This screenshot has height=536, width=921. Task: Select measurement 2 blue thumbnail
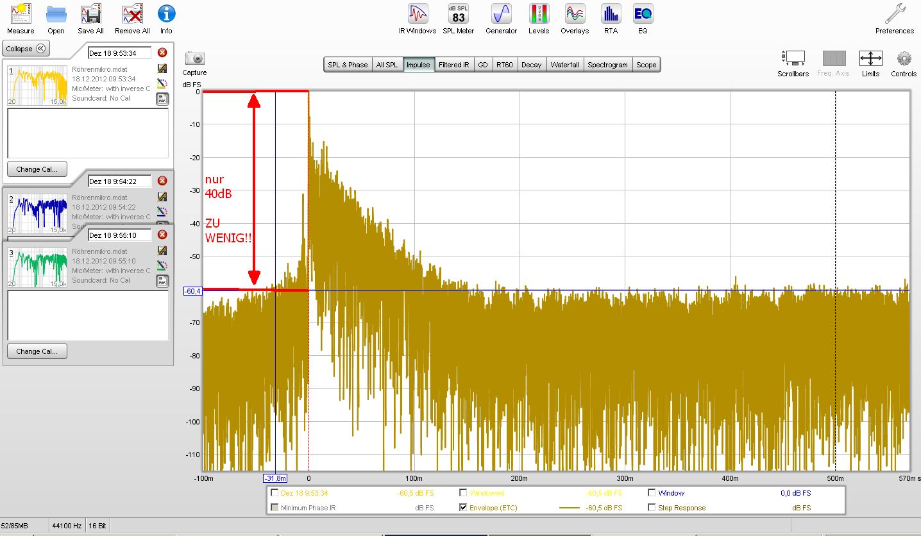coord(37,214)
